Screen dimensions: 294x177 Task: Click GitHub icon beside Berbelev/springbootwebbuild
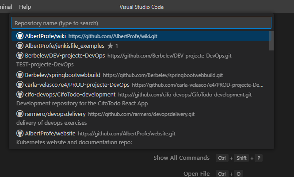pyautogui.click(x=19, y=75)
